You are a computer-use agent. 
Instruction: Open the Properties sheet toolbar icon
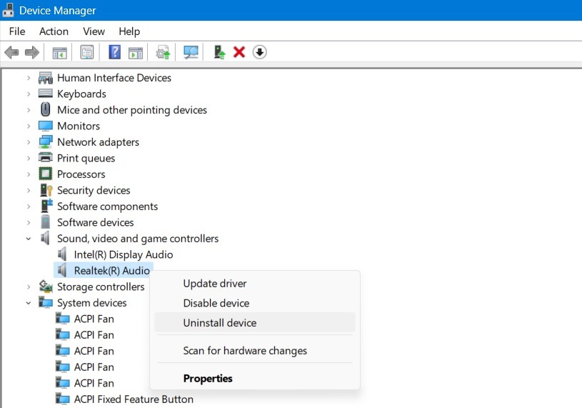point(87,52)
